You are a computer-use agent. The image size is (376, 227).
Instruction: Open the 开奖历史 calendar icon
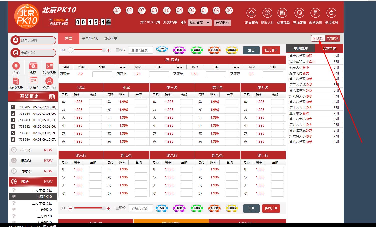pos(52,97)
